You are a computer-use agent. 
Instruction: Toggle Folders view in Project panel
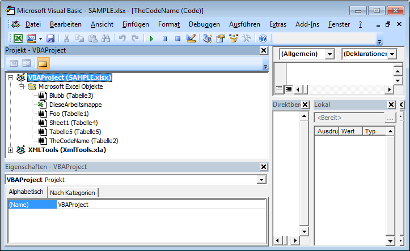43,63
